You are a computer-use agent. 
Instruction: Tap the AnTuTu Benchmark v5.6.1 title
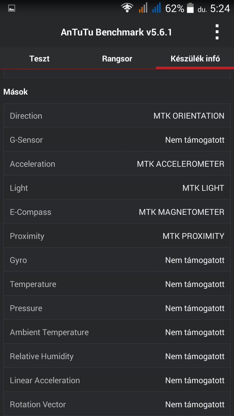(116, 32)
